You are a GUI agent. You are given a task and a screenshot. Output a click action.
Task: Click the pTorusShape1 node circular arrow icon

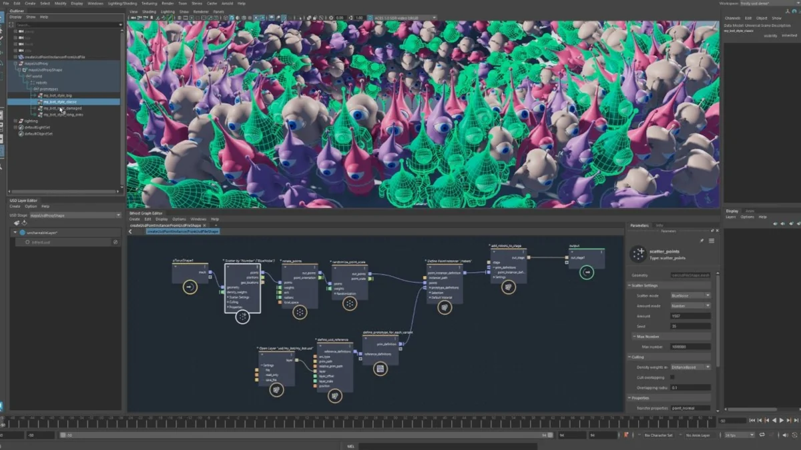(x=190, y=287)
